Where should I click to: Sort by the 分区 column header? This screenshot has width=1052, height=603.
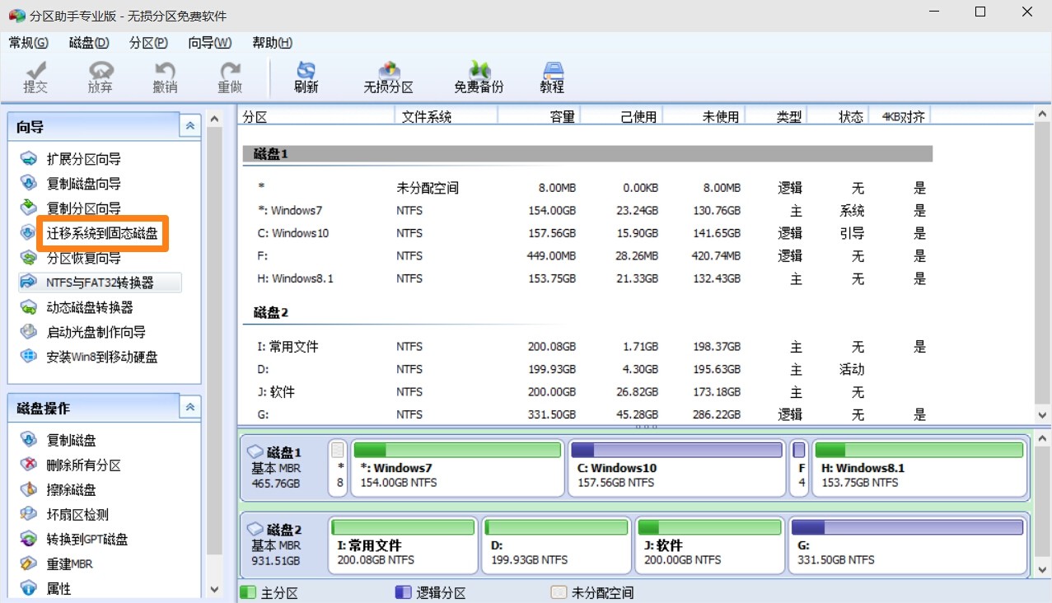317,117
